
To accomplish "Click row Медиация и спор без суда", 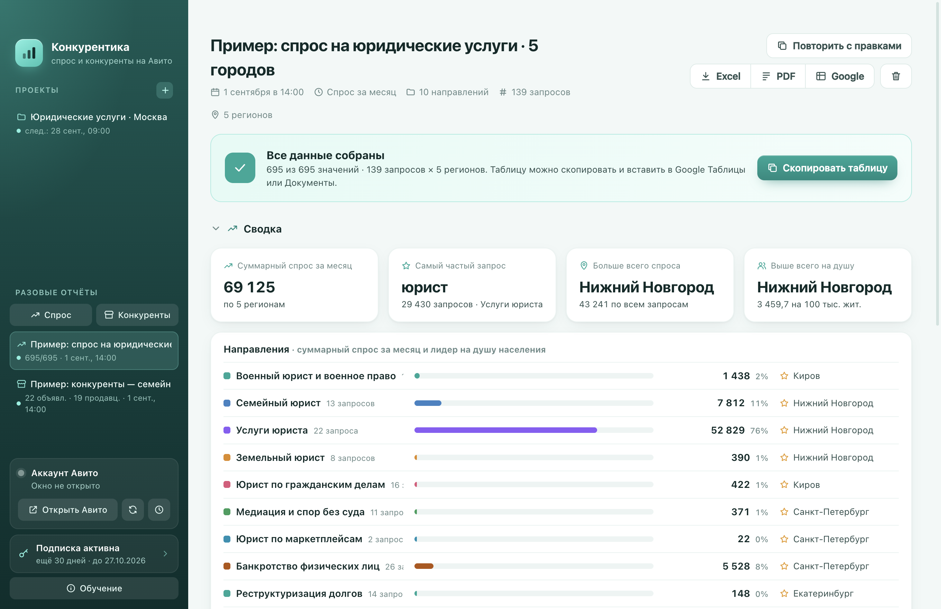I will [x=561, y=512].
